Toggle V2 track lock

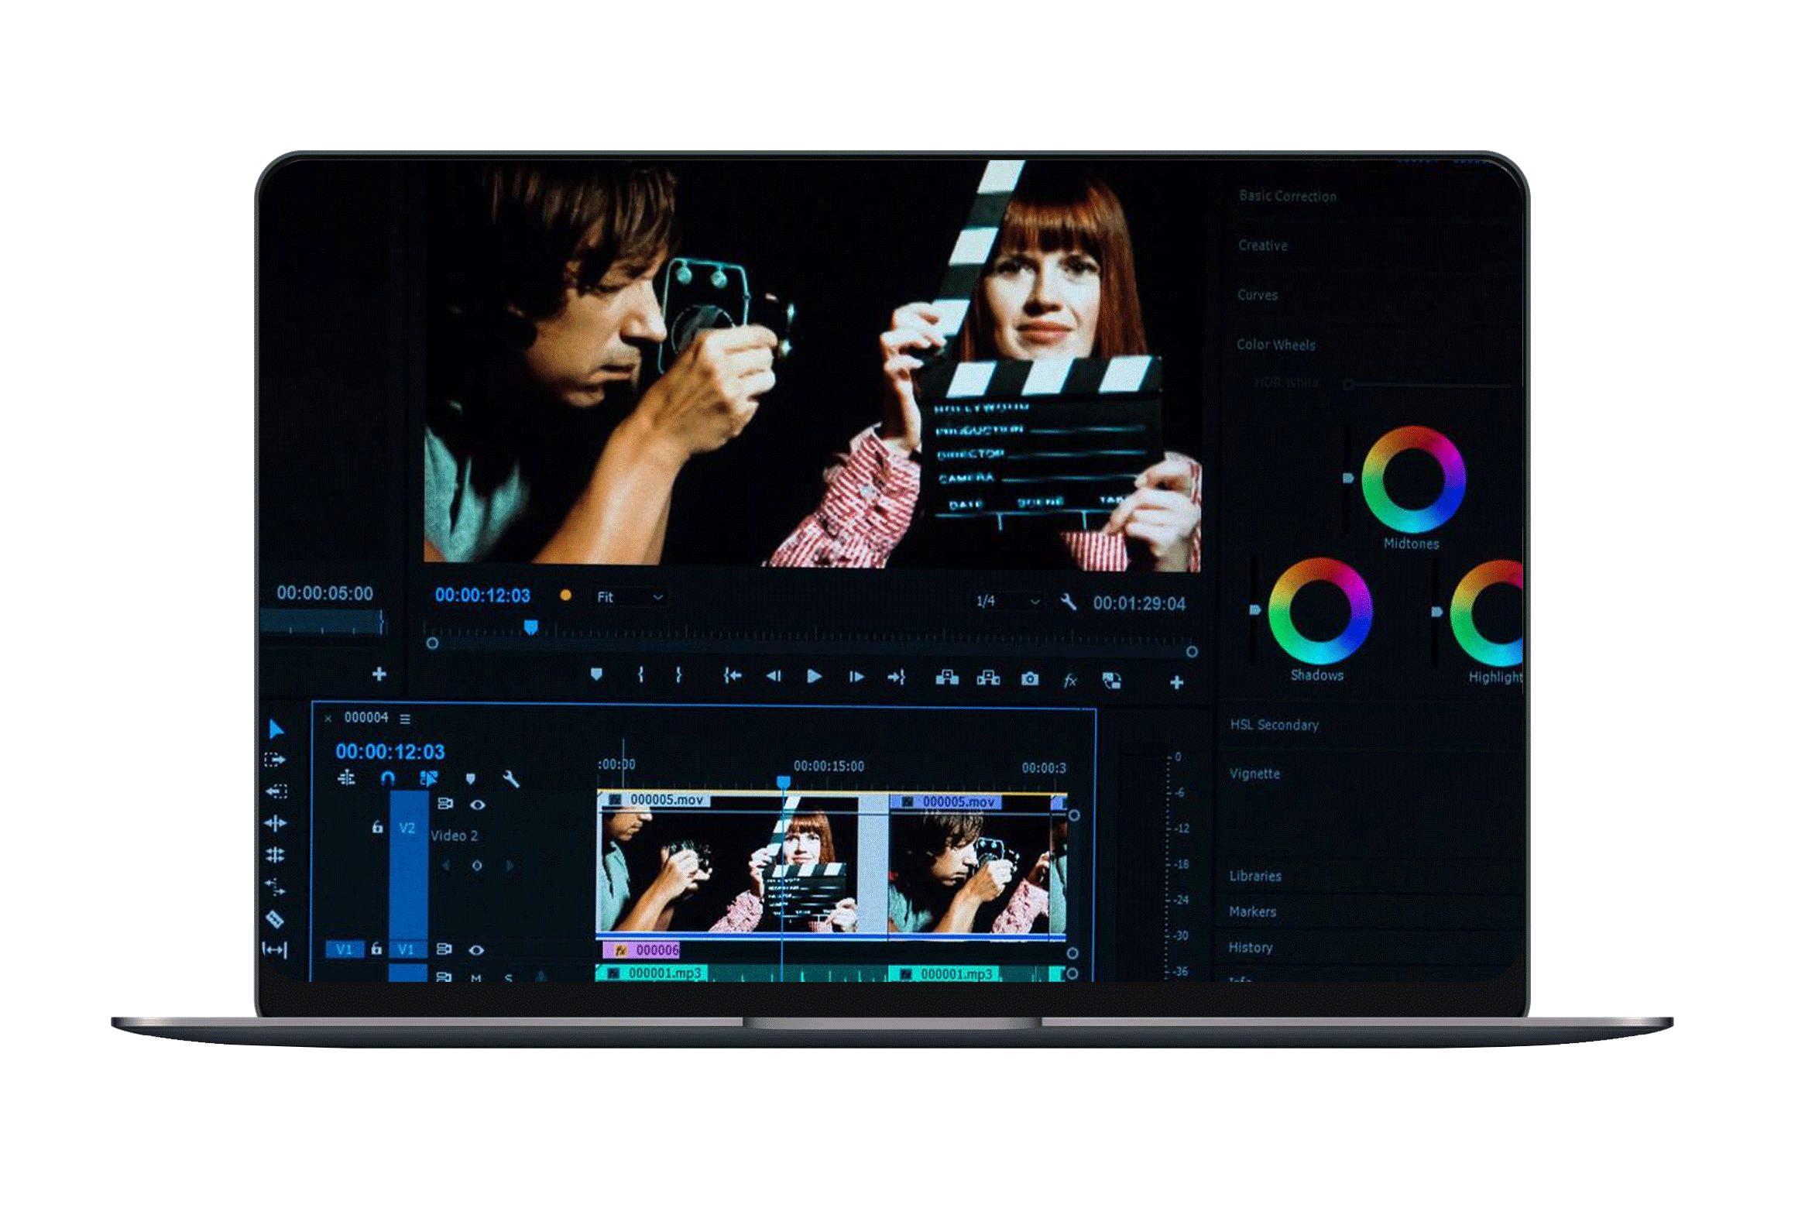(377, 828)
